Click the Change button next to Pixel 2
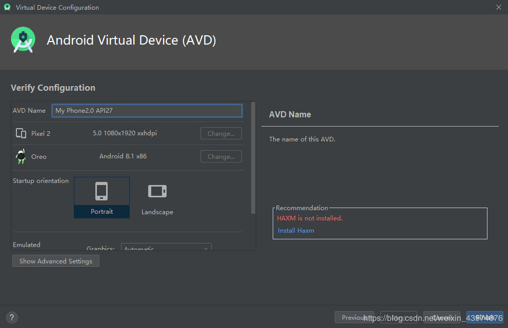508x328 pixels. click(x=221, y=133)
